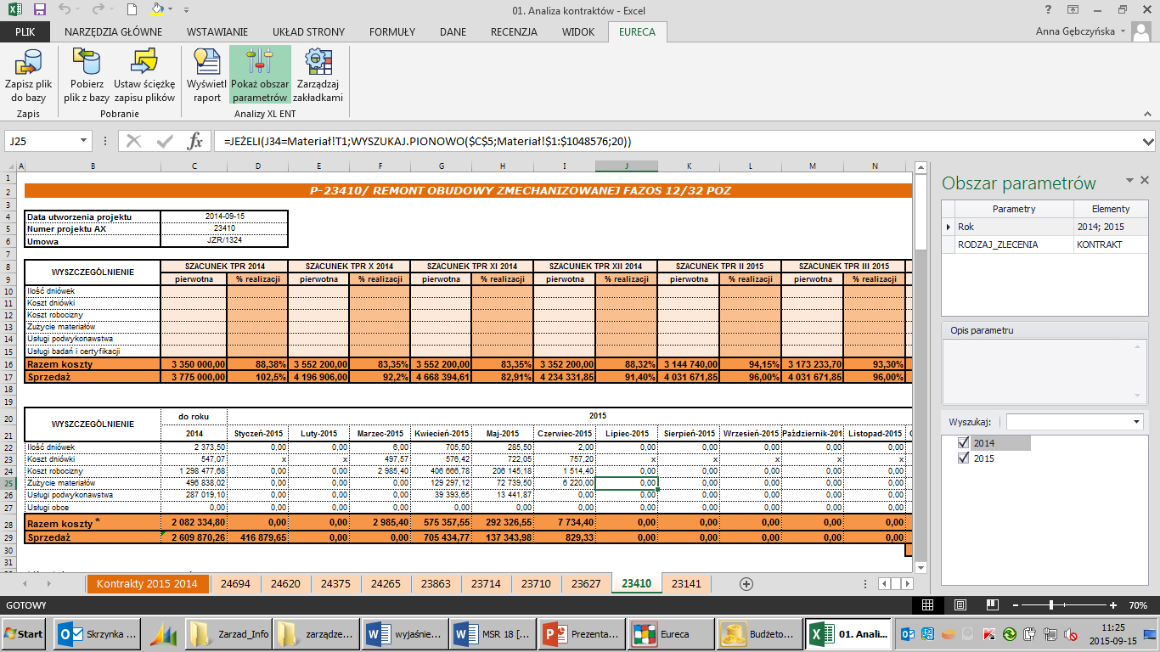Open Skrzynka Outlook in taskbar
1160x652 pixels.
pyautogui.click(x=95, y=634)
